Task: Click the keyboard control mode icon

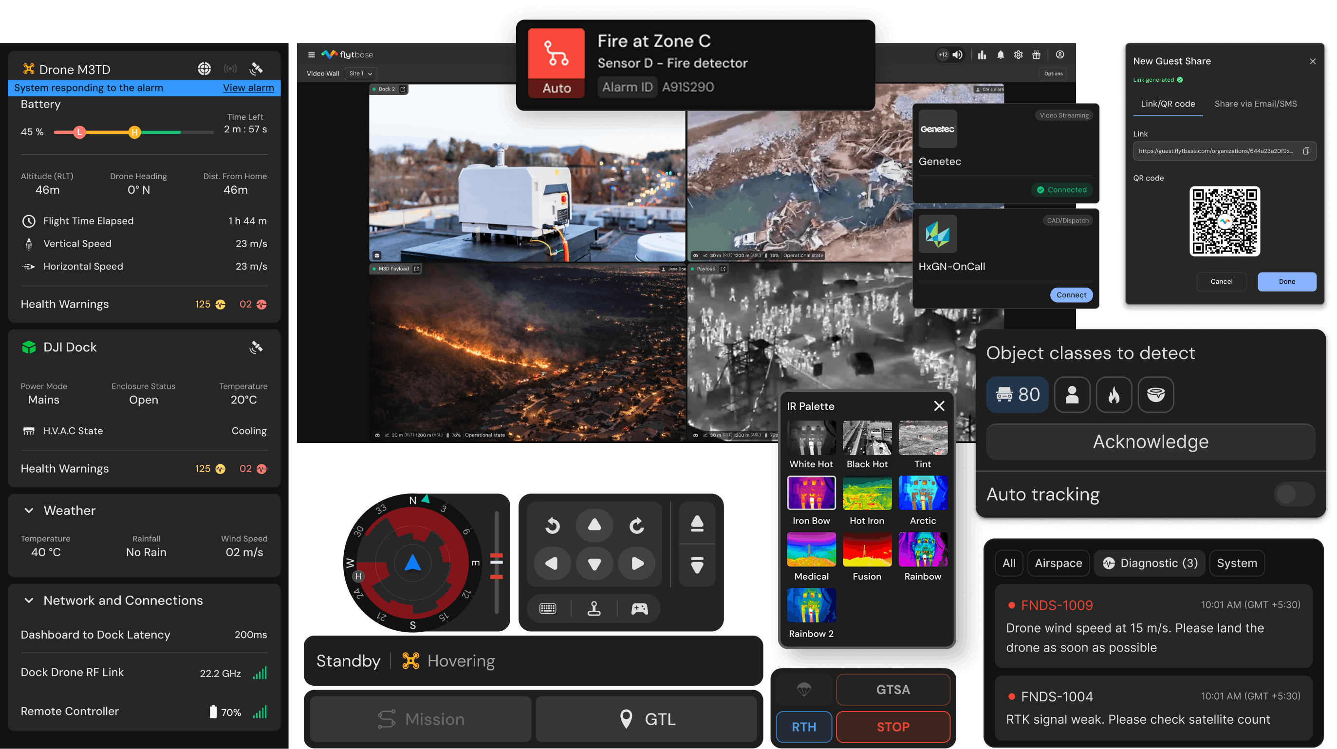Action: pos(548,608)
